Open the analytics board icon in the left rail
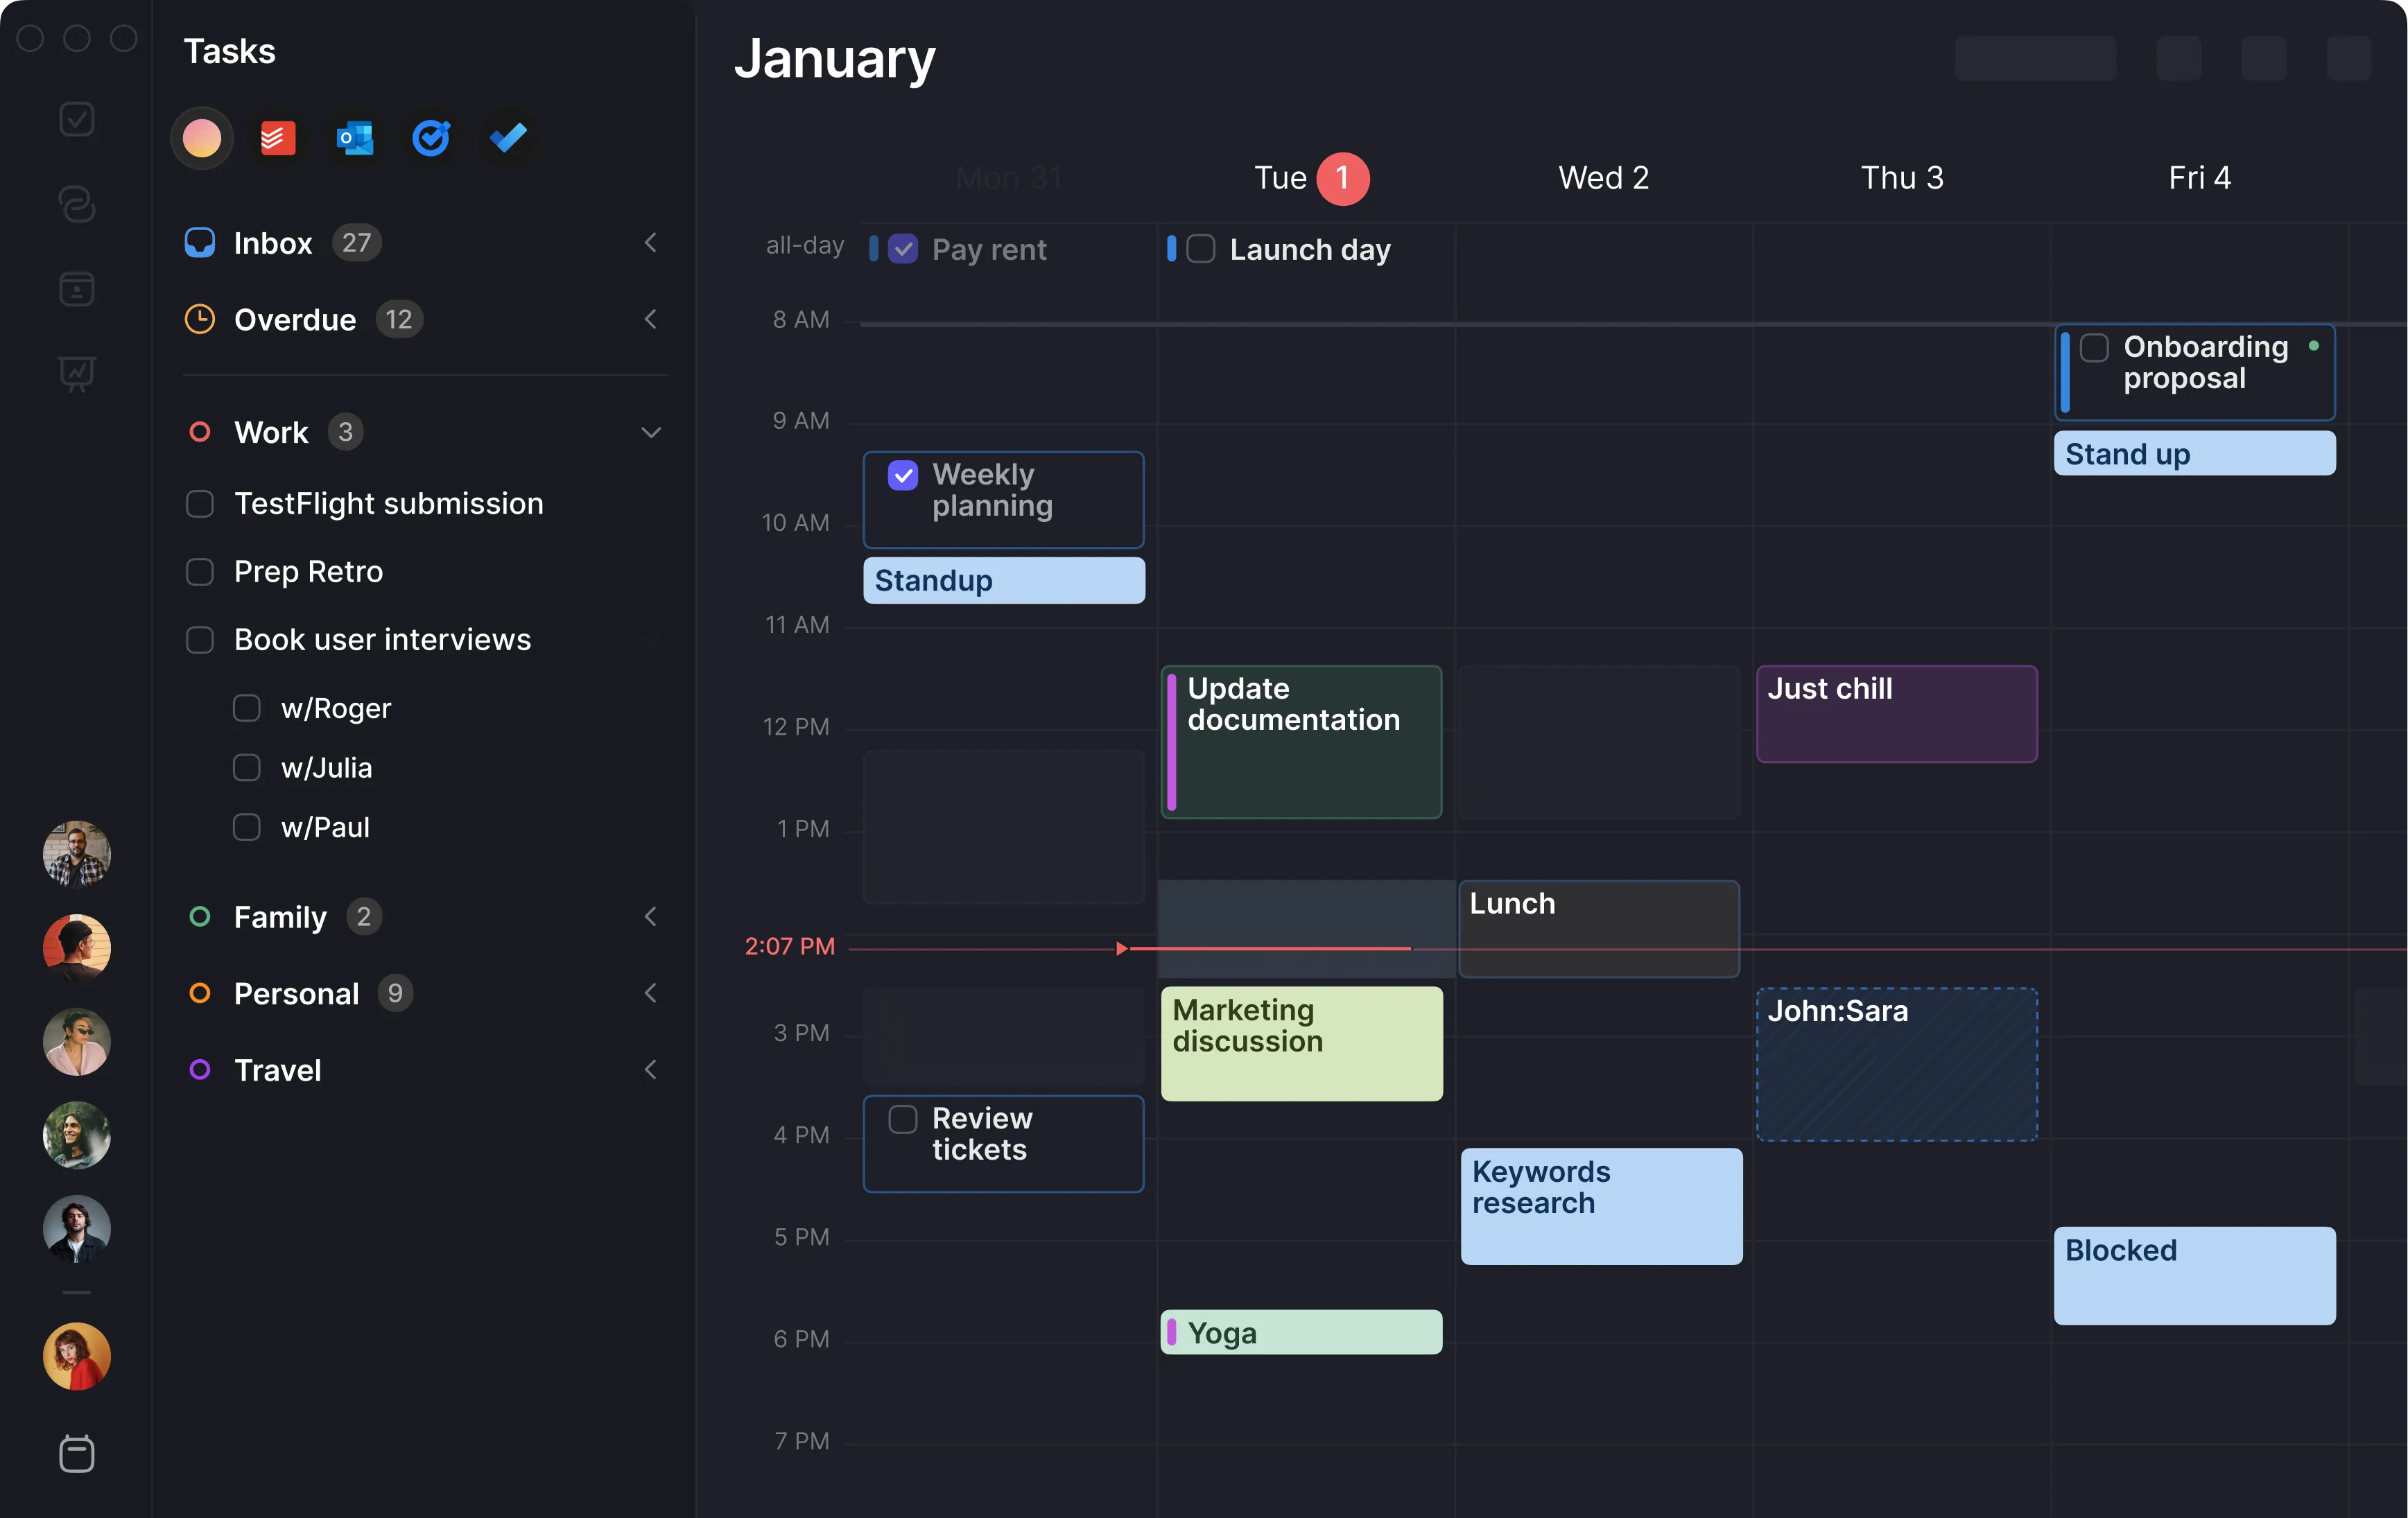The width and height of the screenshot is (2408, 1518). coord(76,373)
